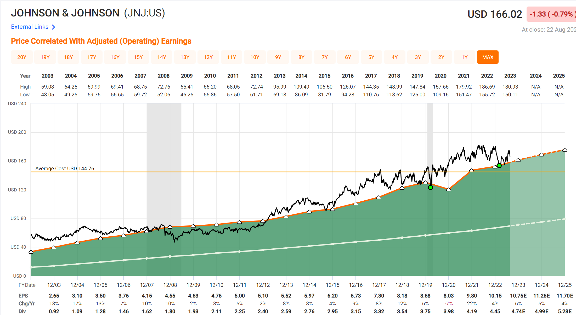
Task: Click the white dividend dot at 12/12
Action: (263, 250)
